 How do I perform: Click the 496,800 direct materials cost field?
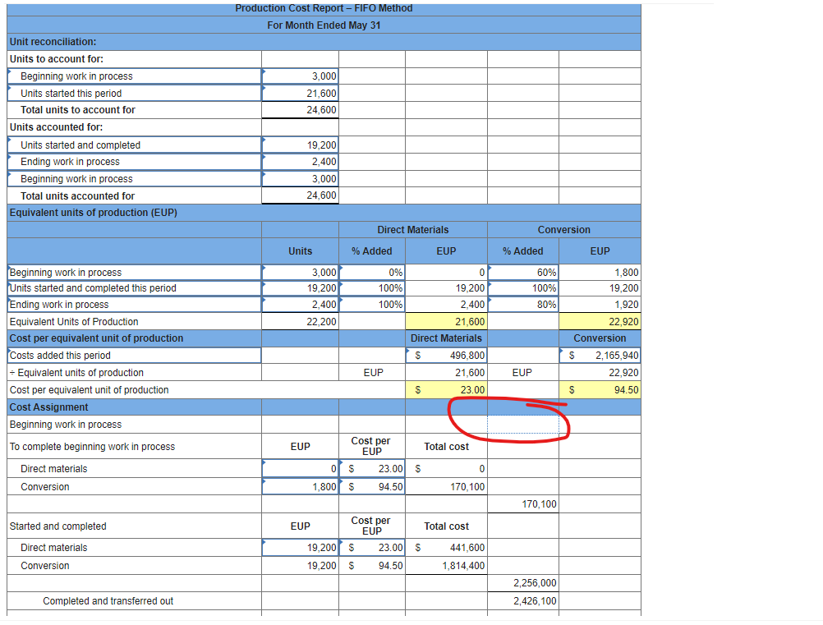point(446,356)
